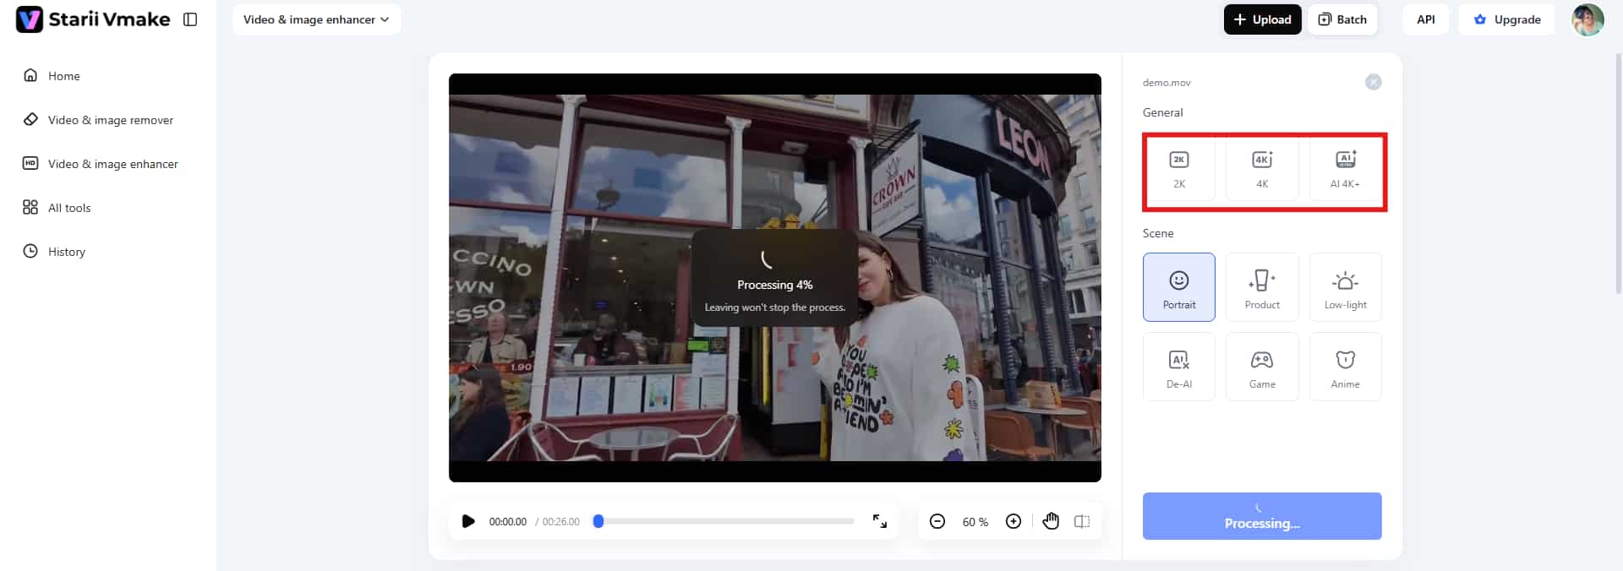Select the 2K resolution option

pos(1178,170)
